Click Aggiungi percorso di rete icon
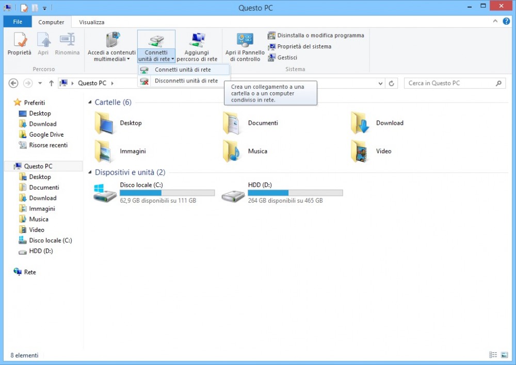This screenshot has height=365, width=516. click(x=197, y=40)
